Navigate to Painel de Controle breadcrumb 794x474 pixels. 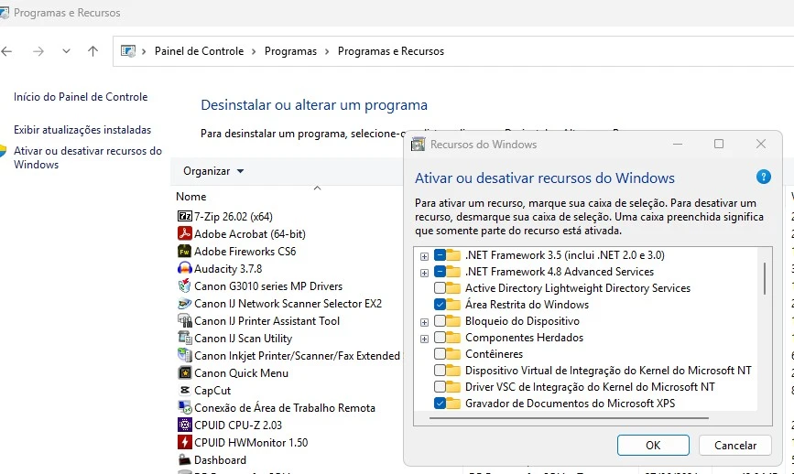click(199, 51)
